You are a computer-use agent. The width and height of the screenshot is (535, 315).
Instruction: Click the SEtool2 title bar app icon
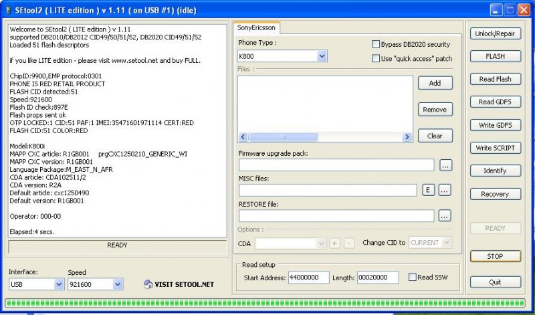point(8,10)
